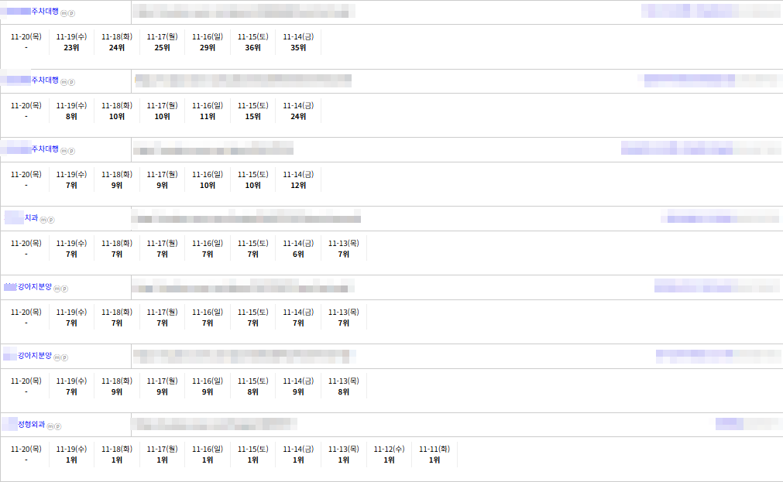The width and height of the screenshot is (783, 482).
Task: Click the 'm' icon beside 치과 keyword
Action: tap(43, 220)
